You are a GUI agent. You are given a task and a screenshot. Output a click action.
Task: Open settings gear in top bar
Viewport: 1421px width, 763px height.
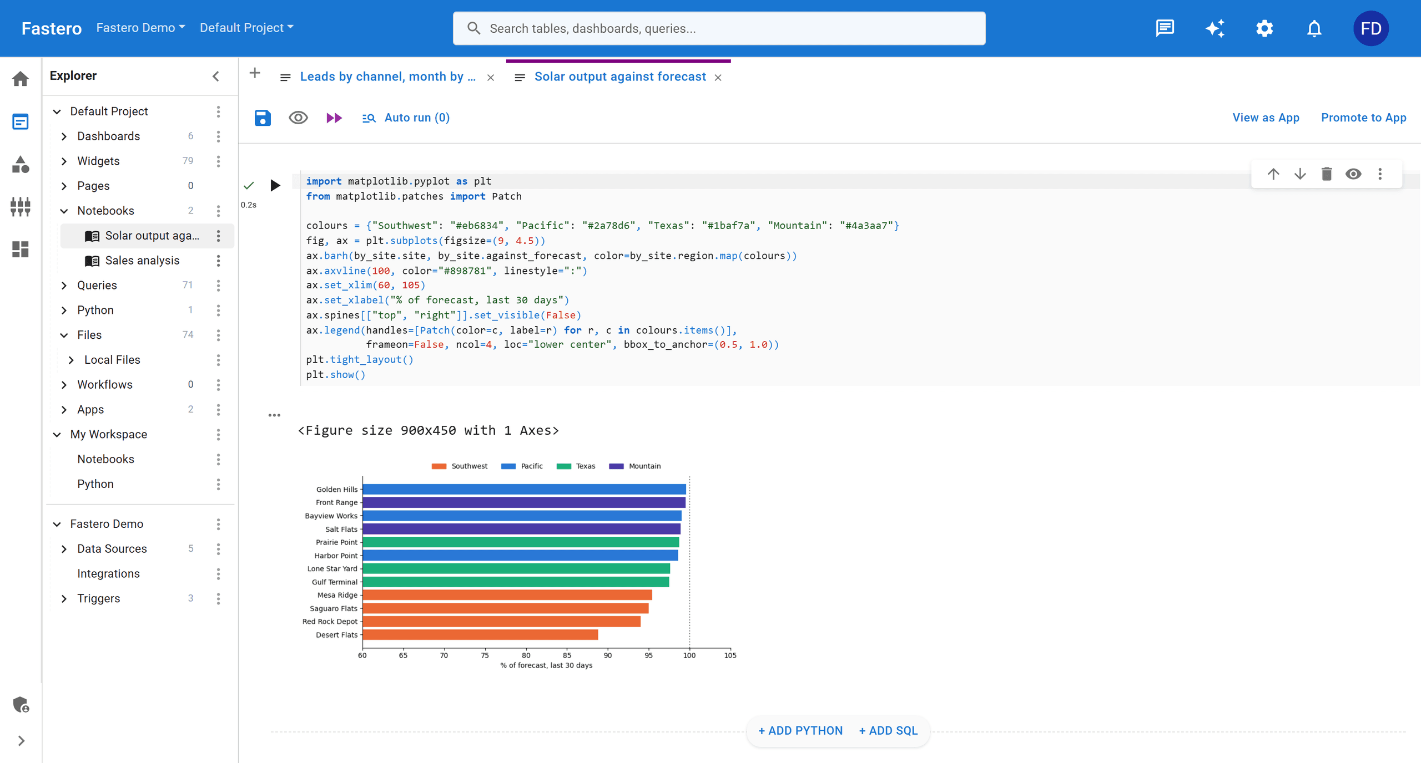click(1264, 28)
